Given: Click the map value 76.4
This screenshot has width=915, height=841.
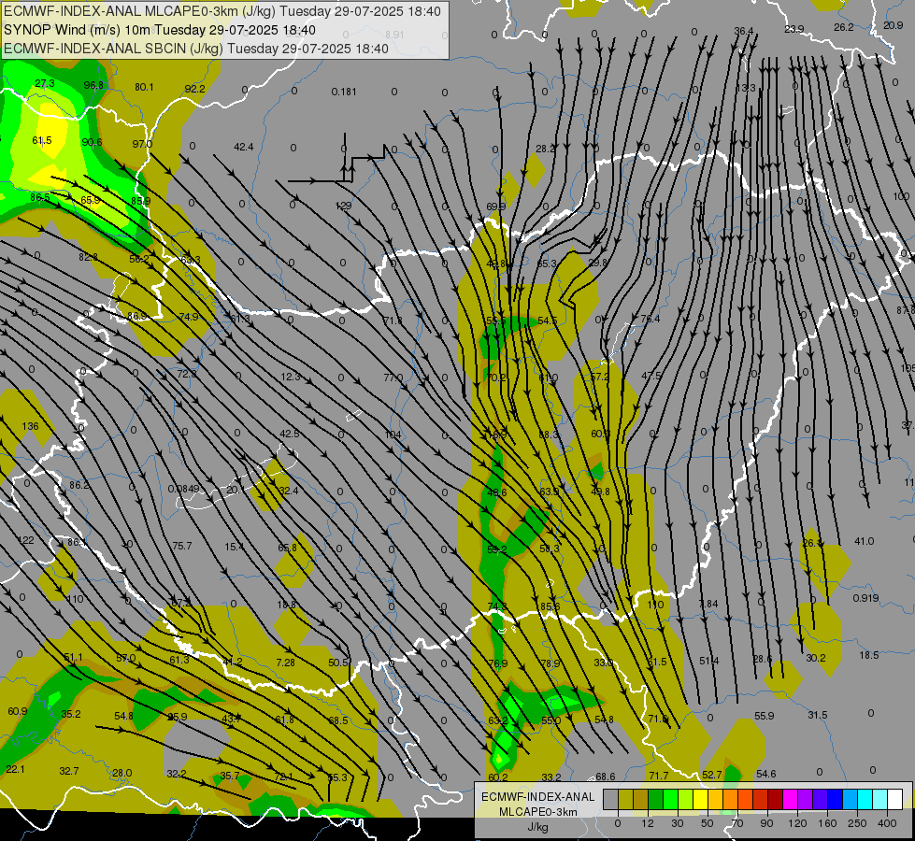Looking at the screenshot, I should pos(651,319).
